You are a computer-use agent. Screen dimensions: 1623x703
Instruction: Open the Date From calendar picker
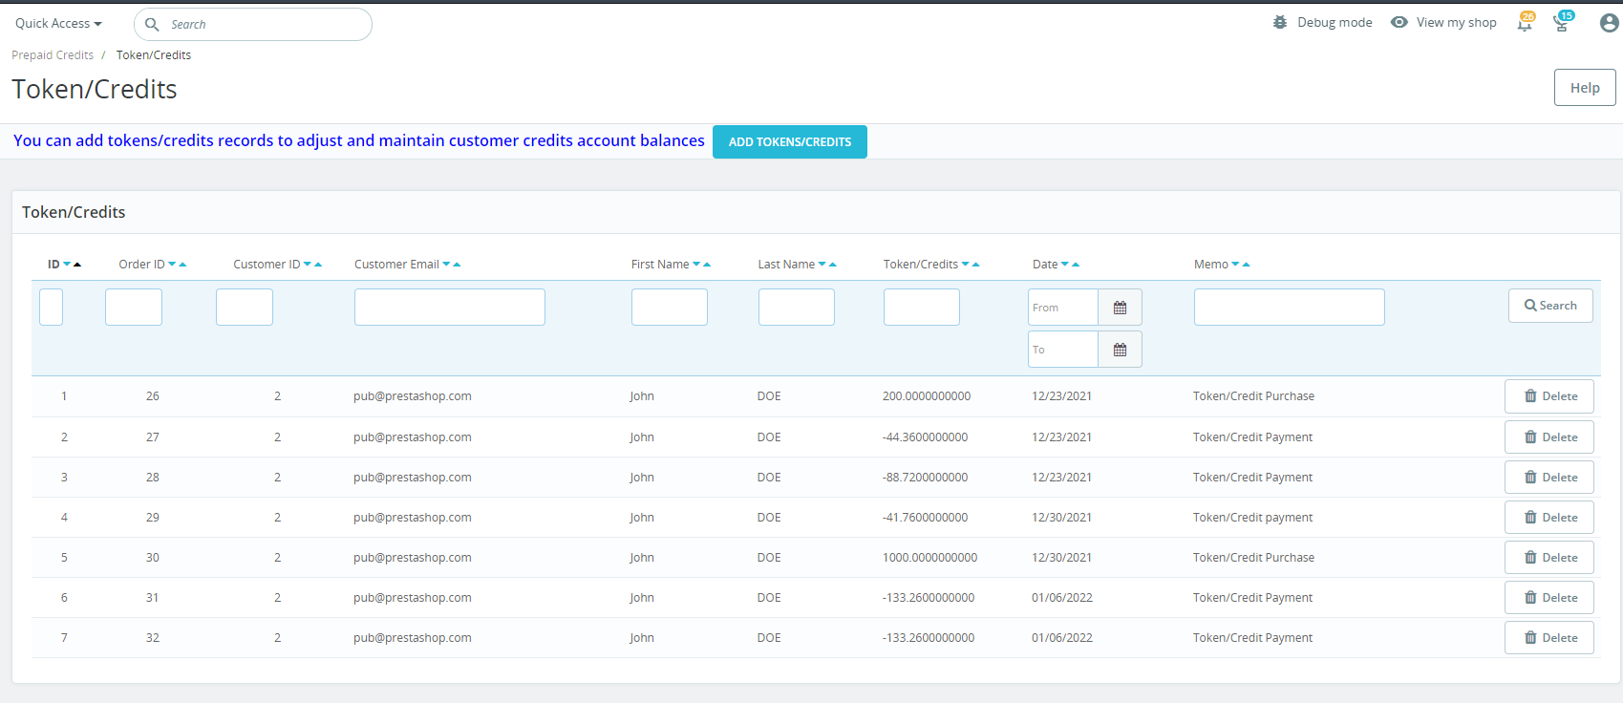(x=1120, y=308)
